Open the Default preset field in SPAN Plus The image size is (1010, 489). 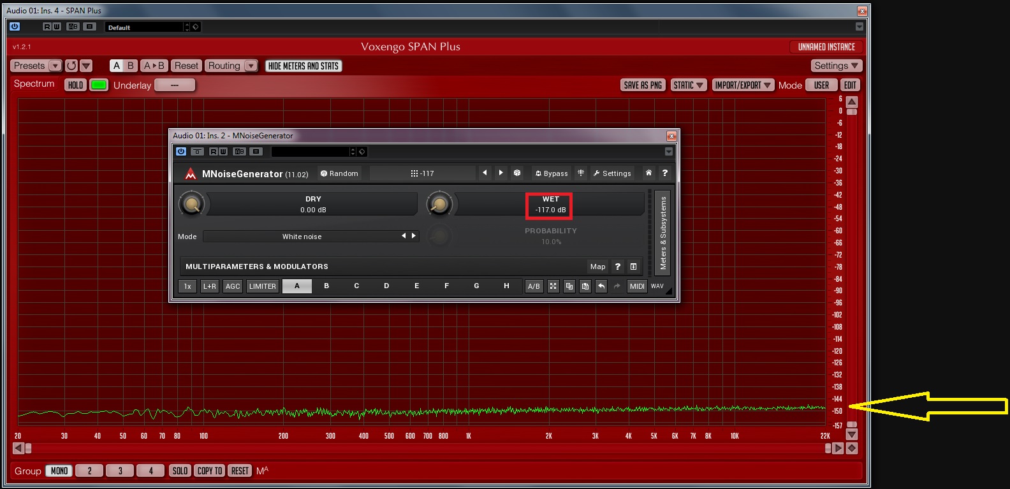point(145,27)
